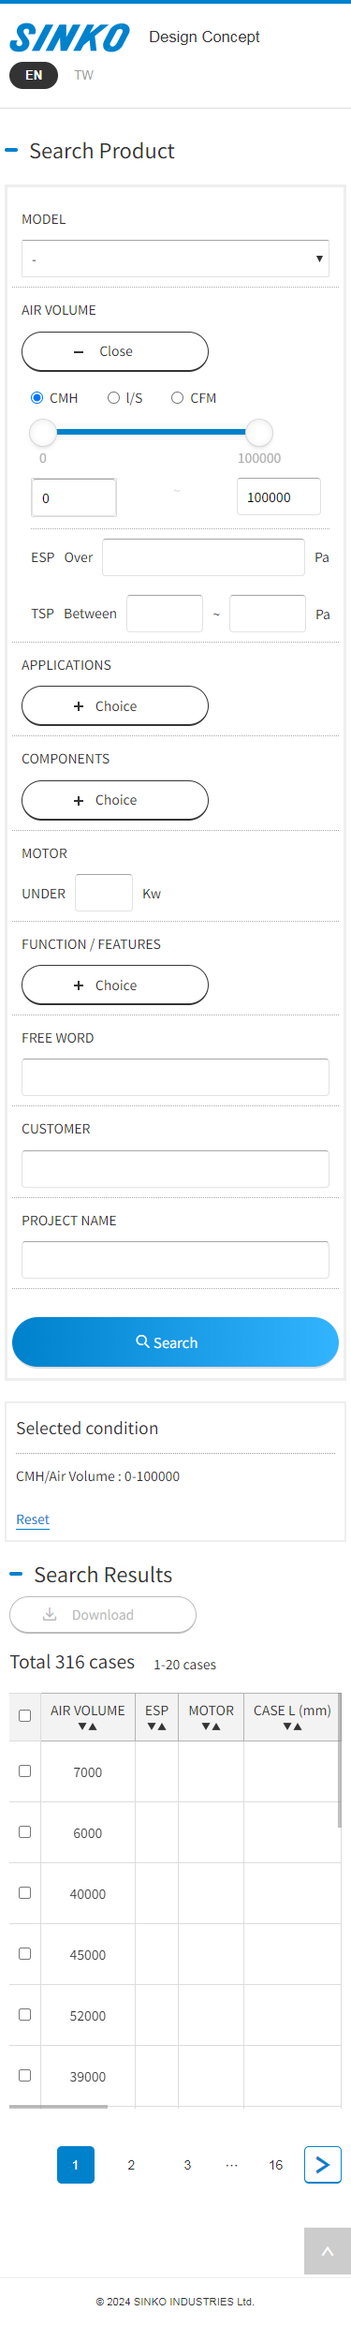Viewport: 351px width, 2326px height.
Task: Check the select-all checkbox in table header
Action: (25, 1716)
